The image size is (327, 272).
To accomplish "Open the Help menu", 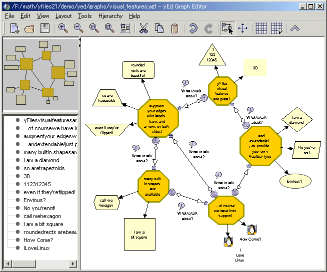I will pos(134,16).
